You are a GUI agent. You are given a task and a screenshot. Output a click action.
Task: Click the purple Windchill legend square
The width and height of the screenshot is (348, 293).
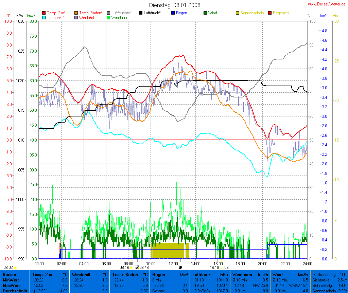tap(76, 17)
